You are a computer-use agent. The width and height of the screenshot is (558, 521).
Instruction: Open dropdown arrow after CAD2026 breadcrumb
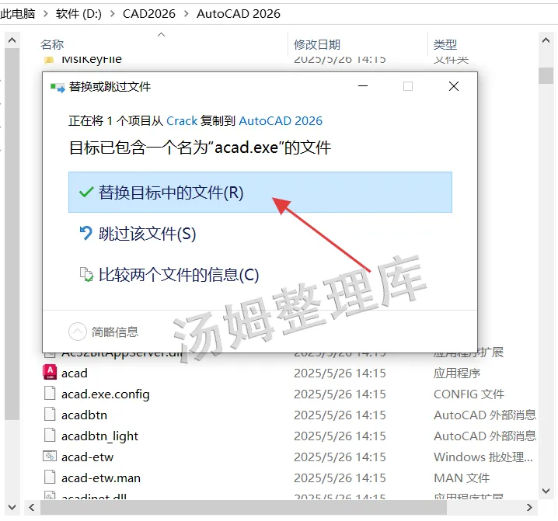point(186,13)
